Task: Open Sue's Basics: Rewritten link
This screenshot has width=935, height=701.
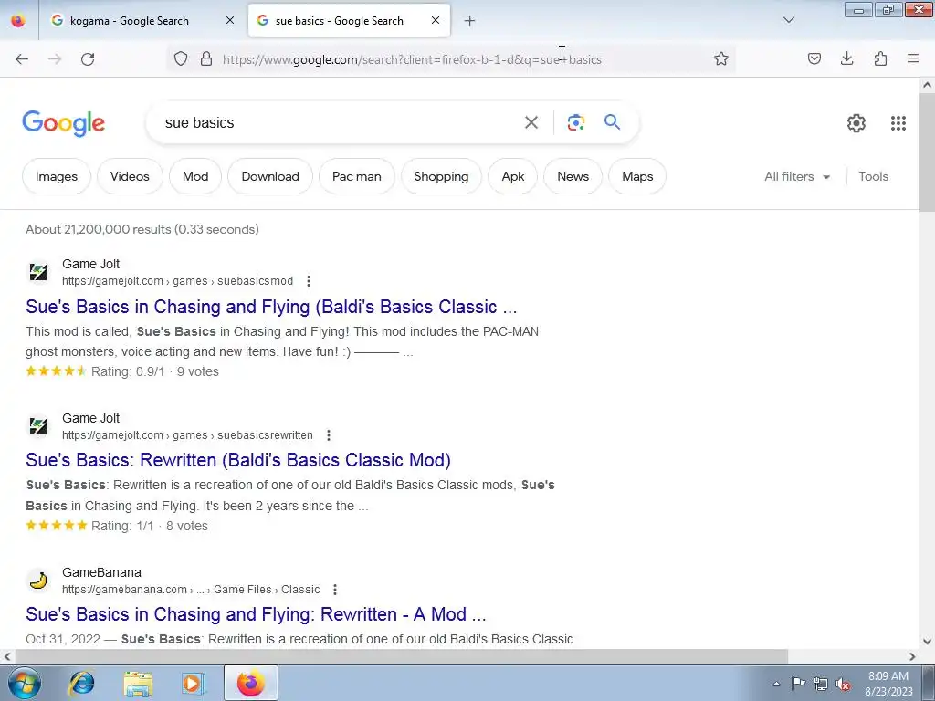Action: pyautogui.click(x=238, y=460)
